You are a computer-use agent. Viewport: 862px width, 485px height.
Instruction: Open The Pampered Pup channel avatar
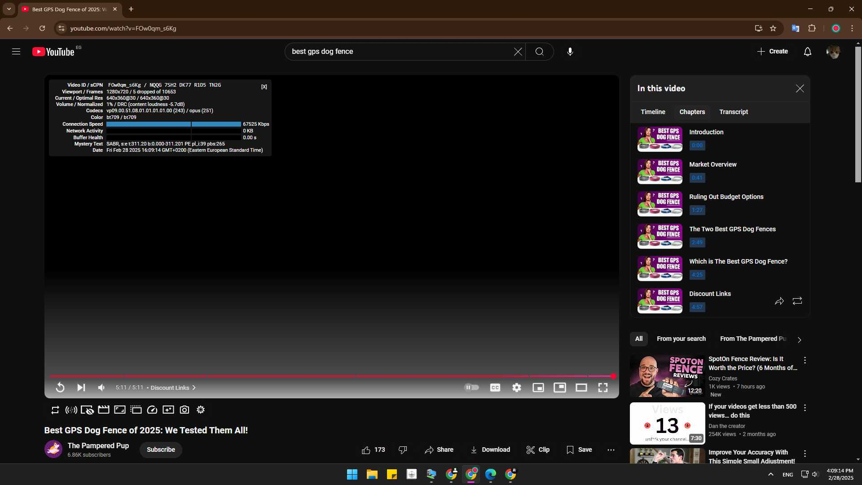[x=53, y=450]
